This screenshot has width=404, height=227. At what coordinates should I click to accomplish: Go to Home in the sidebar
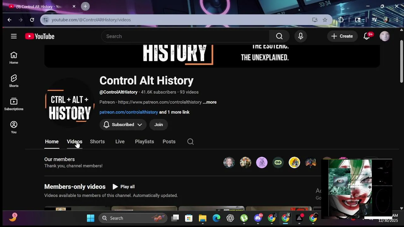tap(14, 58)
